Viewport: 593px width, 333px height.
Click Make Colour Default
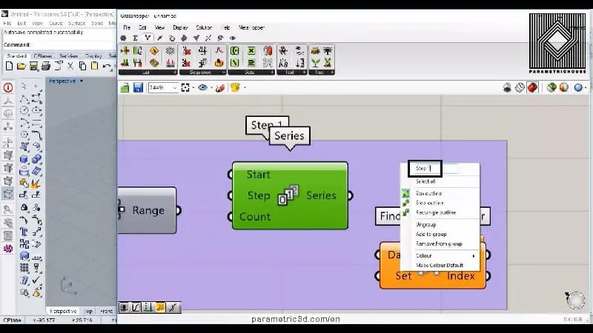(x=440, y=265)
